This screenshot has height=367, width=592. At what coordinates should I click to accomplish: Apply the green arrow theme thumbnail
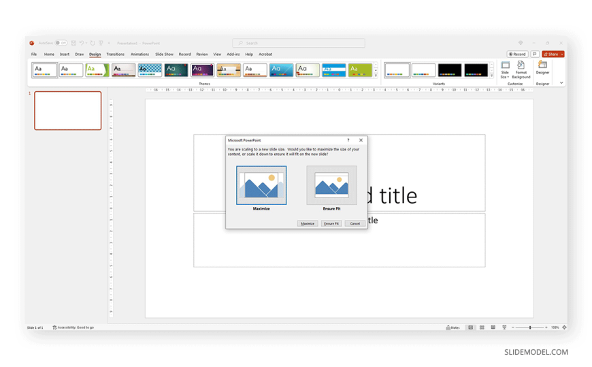(97, 70)
